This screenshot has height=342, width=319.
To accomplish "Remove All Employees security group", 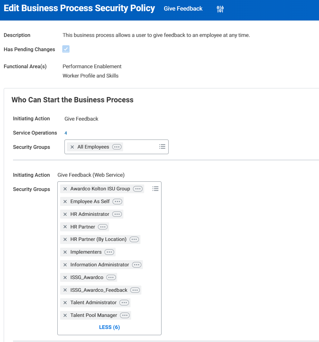I will [x=72, y=147].
